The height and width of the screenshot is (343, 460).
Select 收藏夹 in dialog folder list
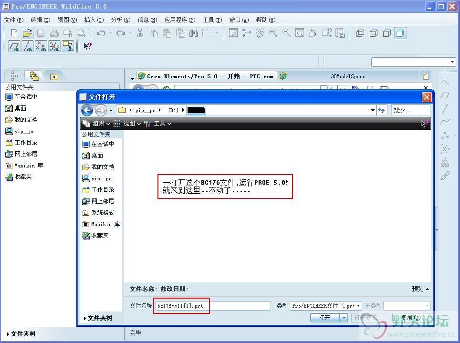[x=95, y=236]
